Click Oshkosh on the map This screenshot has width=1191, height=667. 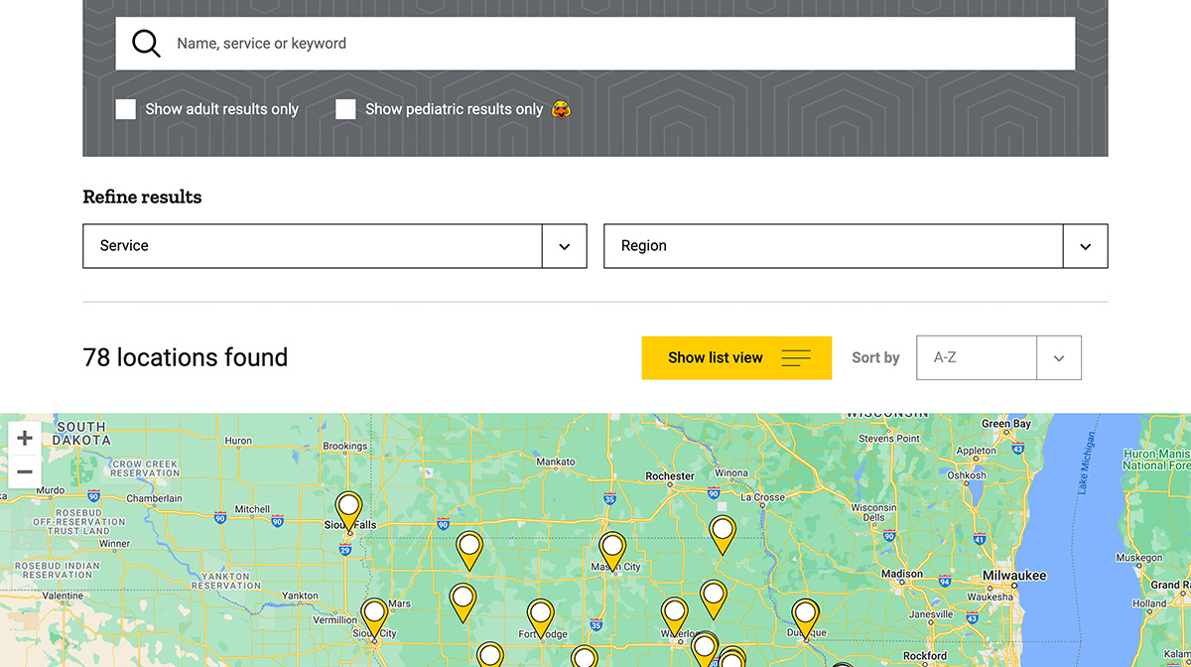pyautogui.click(x=967, y=475)
